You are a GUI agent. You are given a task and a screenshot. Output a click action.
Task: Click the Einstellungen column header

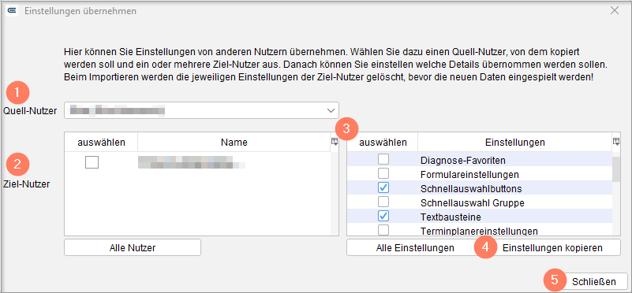click(x=515, y=142)
